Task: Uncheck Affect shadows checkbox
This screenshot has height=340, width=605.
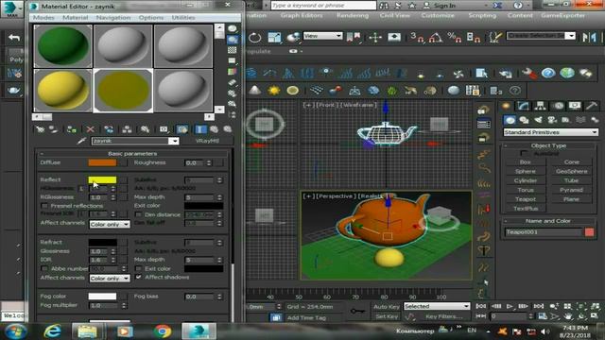Action: (138, 277)
